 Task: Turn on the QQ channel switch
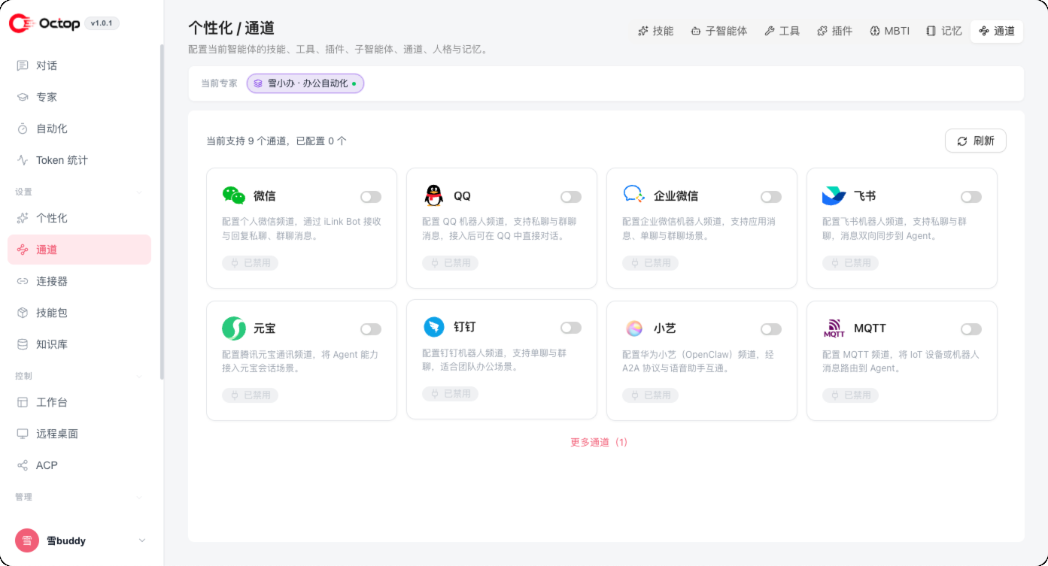[x=571, y=197]
